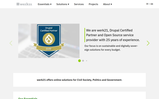
Task: Click 'Our focus is on sustainable' paragraph
Action: click(111, 48)
